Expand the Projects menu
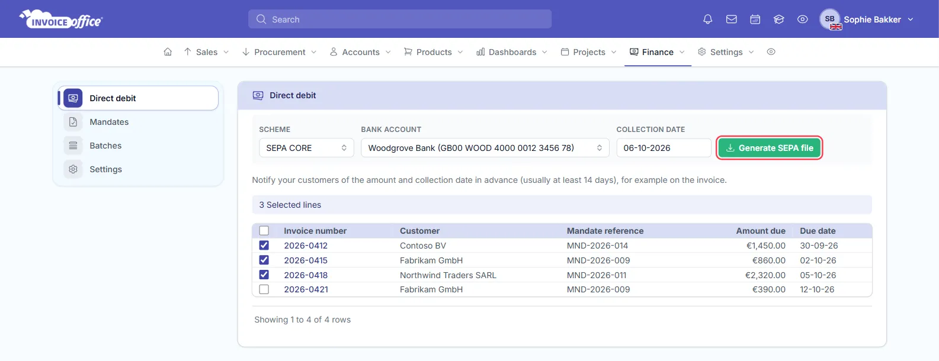Screen dimensions: 939x361 click(x=589, y=52)
